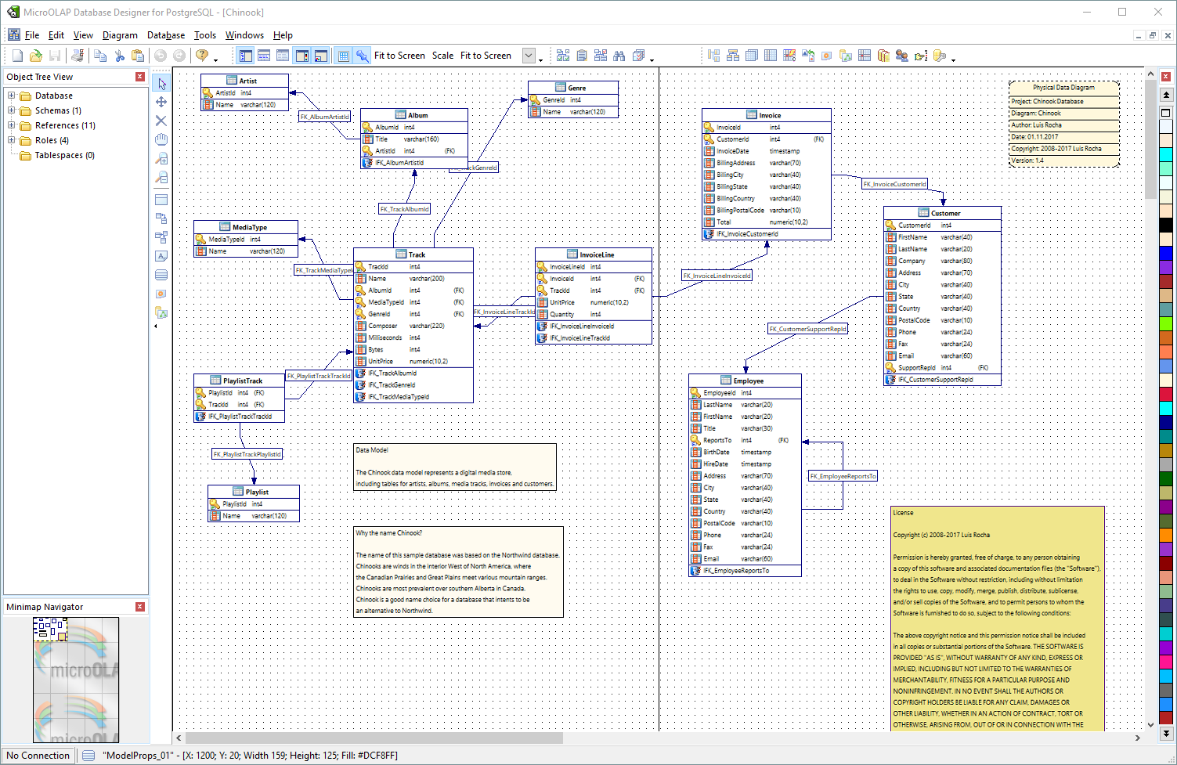This screenshot has height=765, width=1177.
Task: Select the text note tool
Action: click(161, 256)
